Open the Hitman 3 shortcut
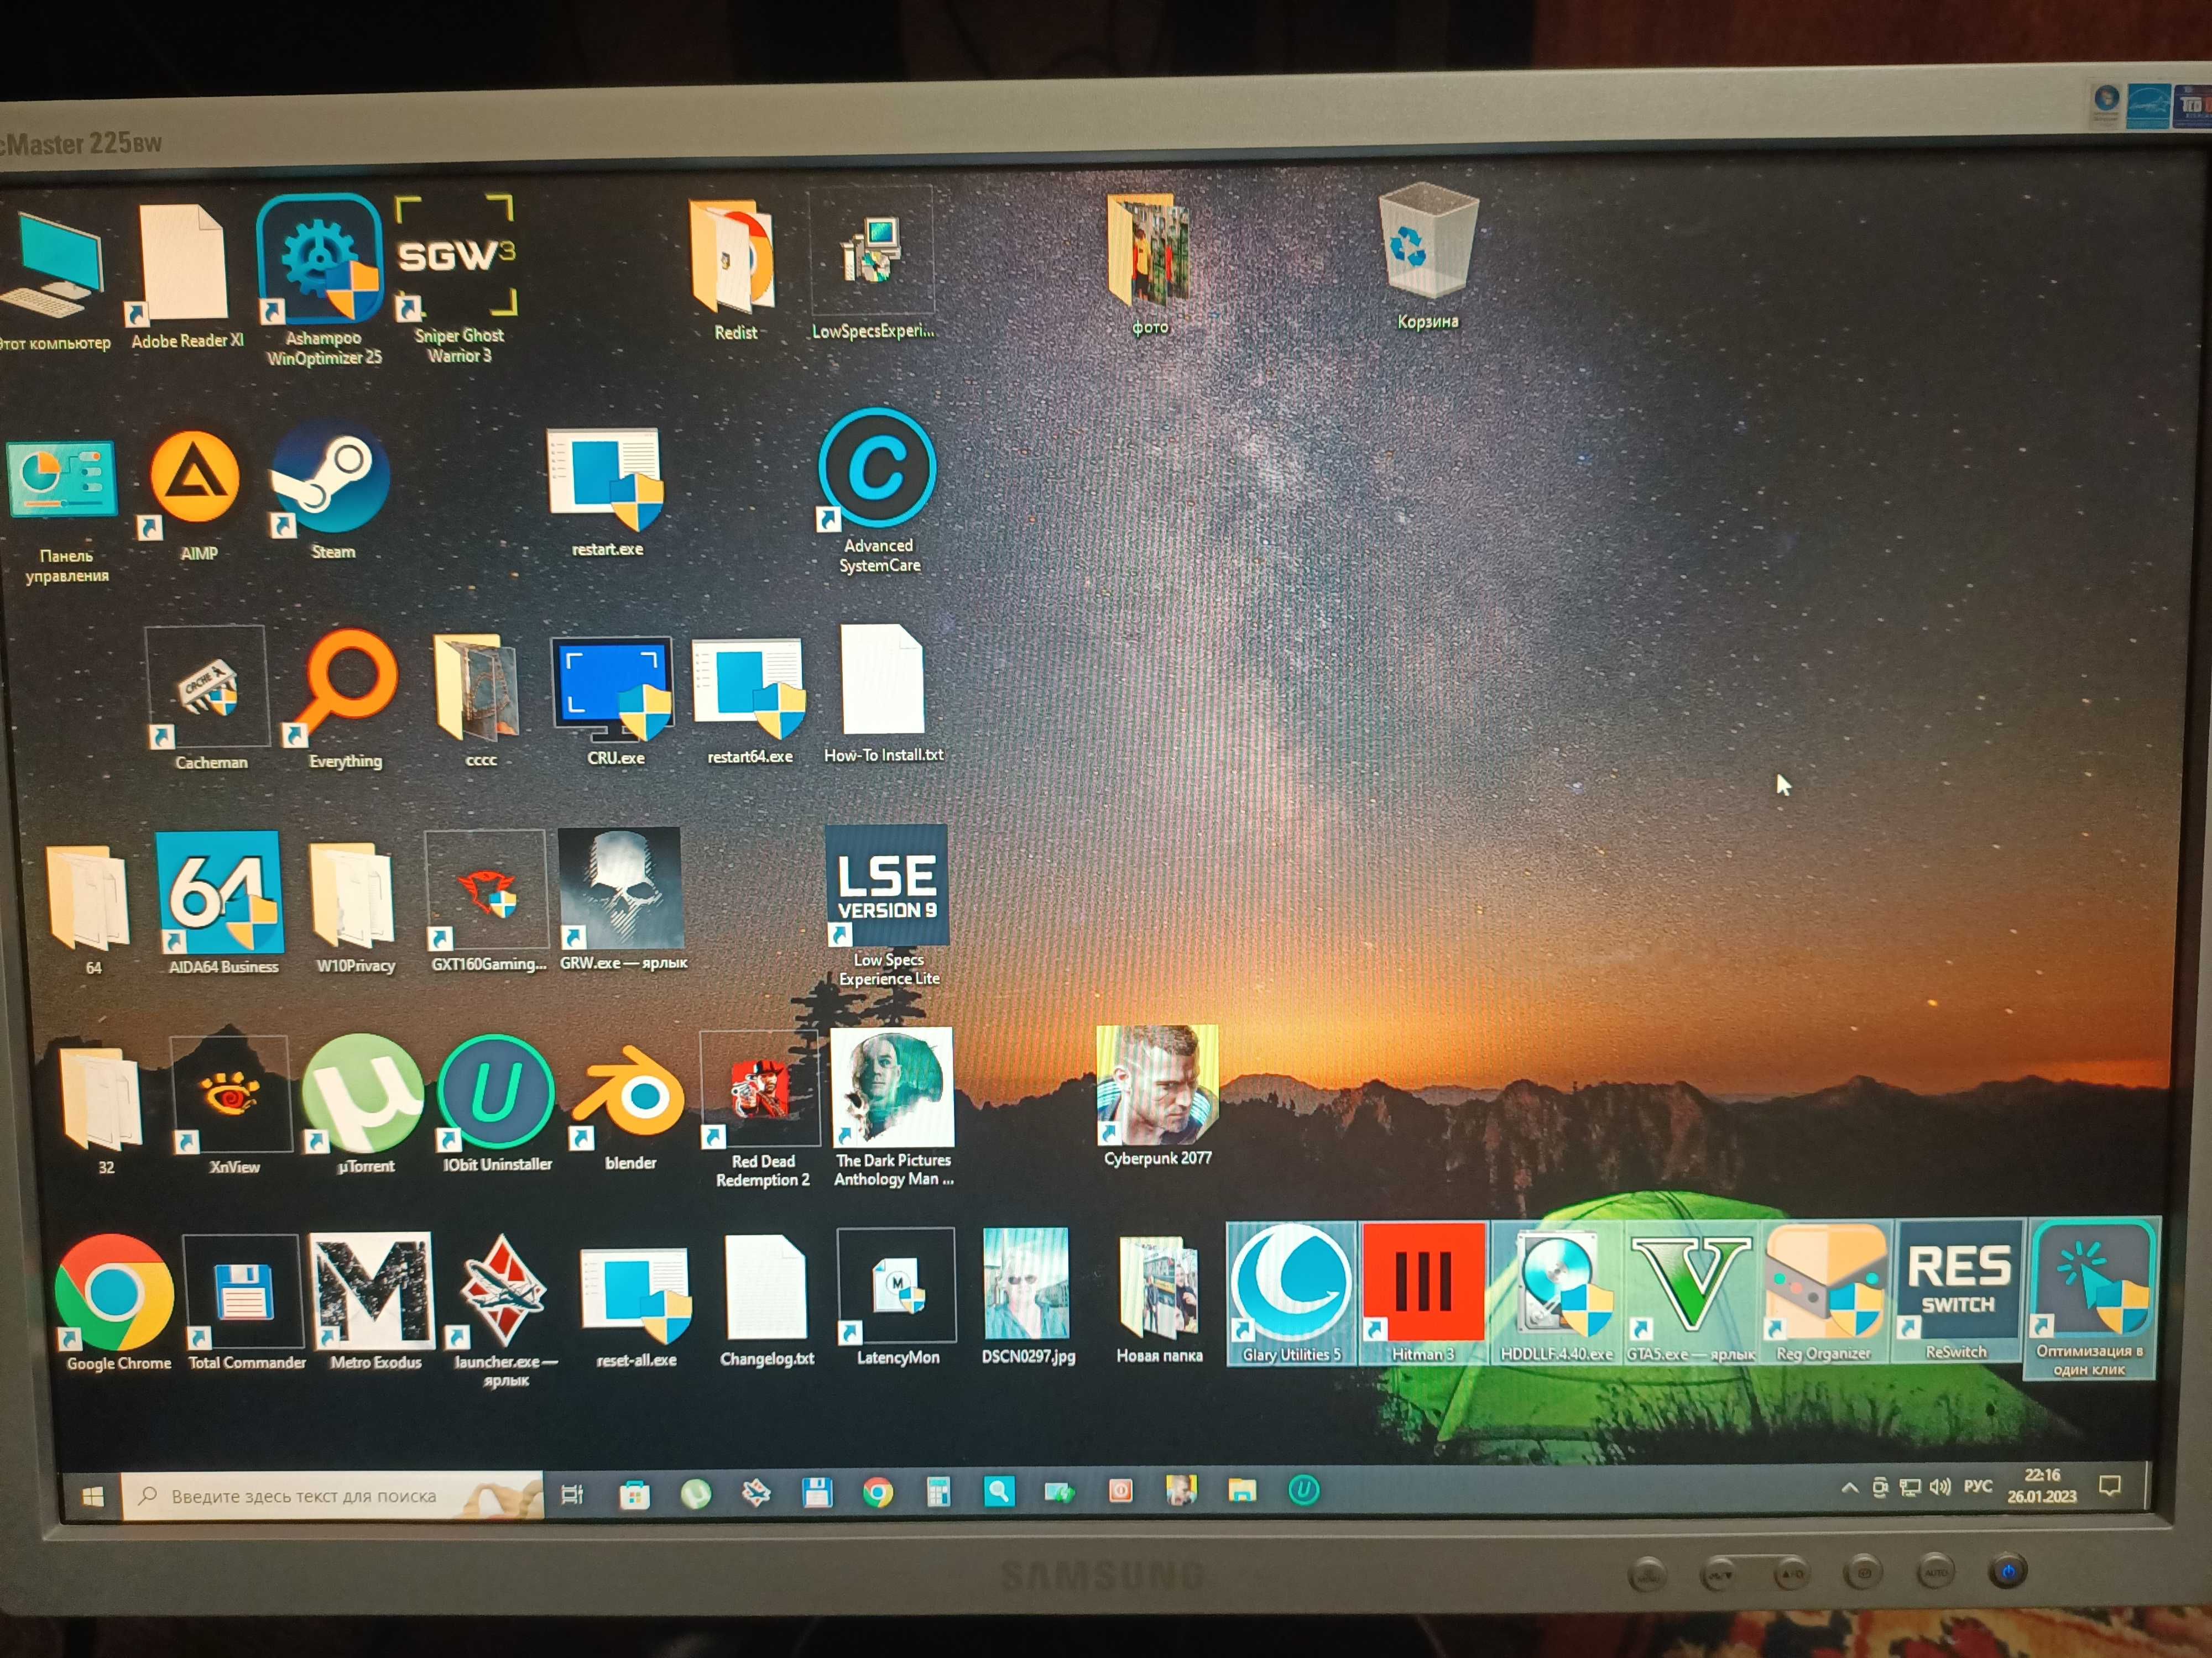The width and height of the screenshot is (2212, 1658). (x=1423, y=1293)
